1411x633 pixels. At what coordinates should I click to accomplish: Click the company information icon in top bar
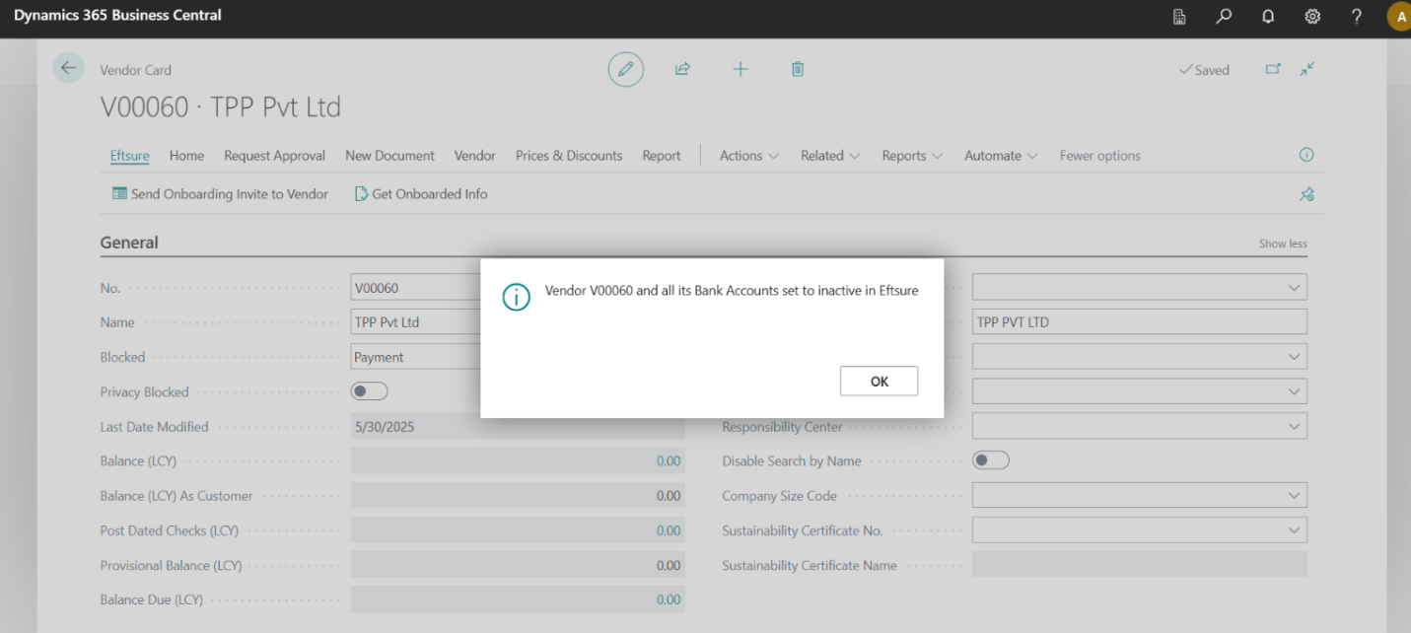click(x=1179, y=16)
